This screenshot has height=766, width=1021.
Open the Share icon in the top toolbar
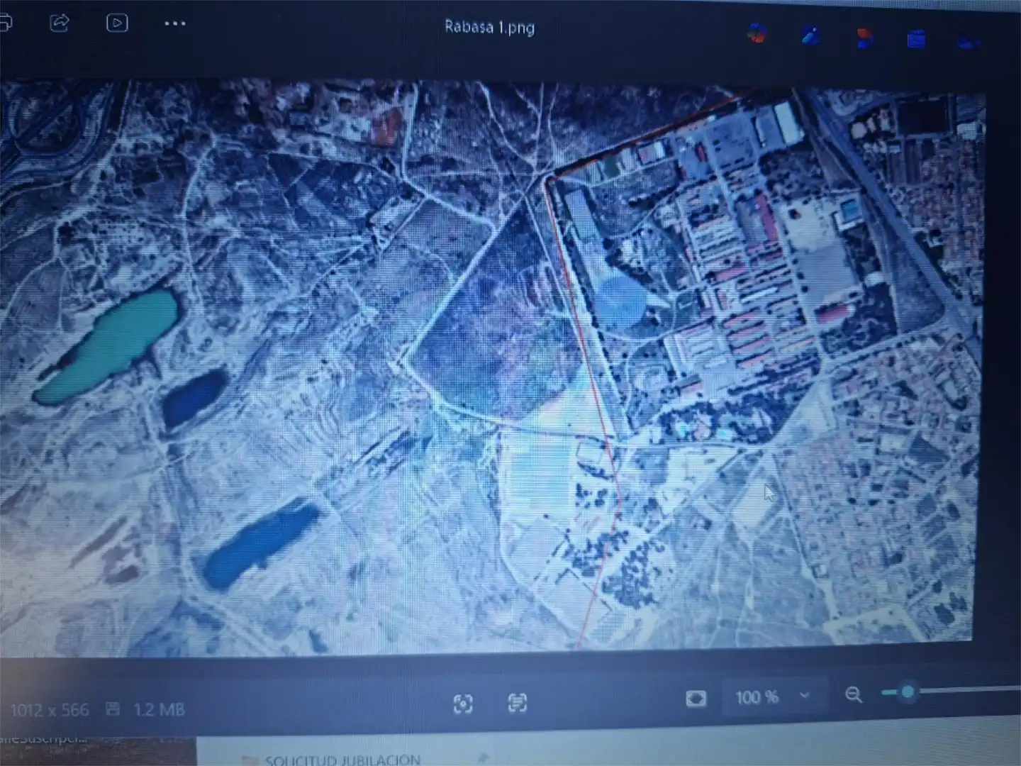60,23
